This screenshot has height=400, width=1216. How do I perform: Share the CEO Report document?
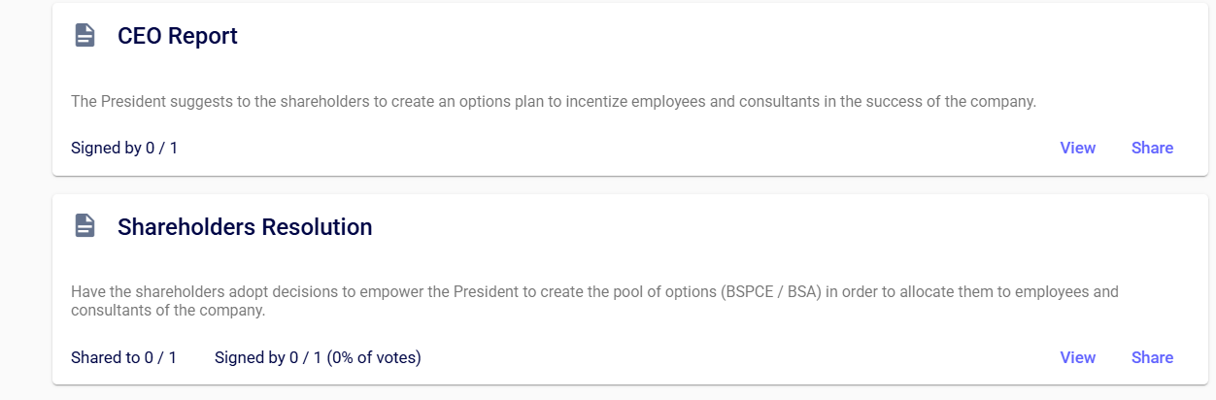pos(1152,148)
